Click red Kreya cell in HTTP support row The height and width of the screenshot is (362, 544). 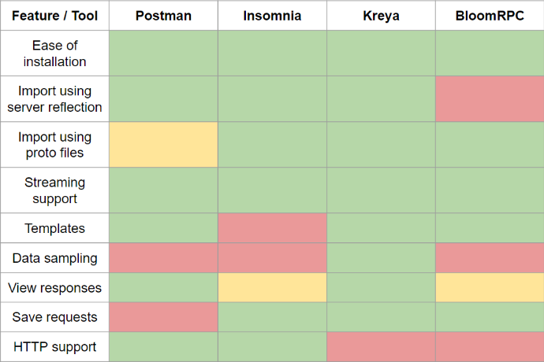pyautogui.click(x=381, y=347)
